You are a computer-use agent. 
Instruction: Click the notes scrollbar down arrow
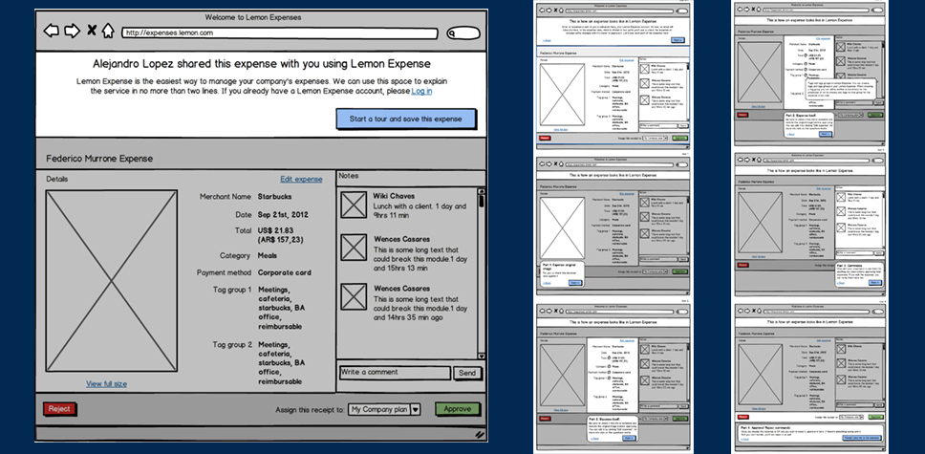point(482,355)
